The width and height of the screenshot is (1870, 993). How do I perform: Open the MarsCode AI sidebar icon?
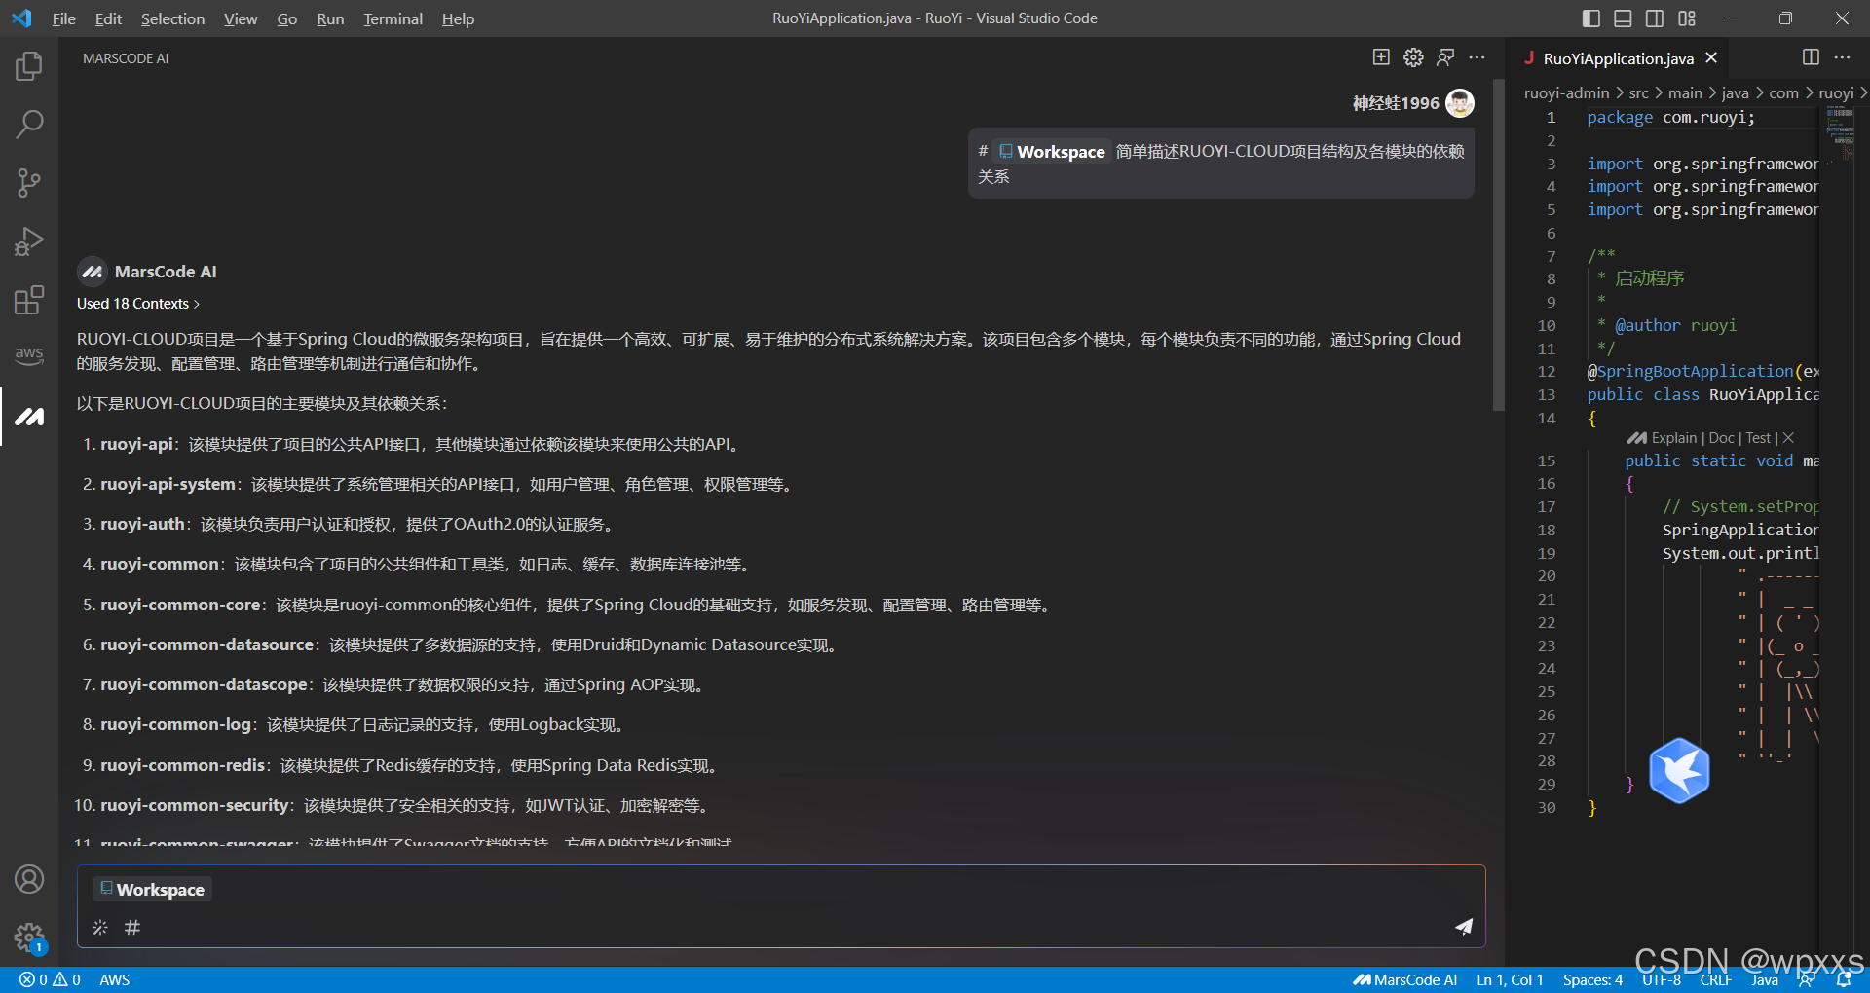click(x=29, y=417)
